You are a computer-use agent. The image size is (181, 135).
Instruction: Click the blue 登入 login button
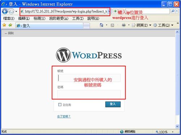click(x=113, y=104)
